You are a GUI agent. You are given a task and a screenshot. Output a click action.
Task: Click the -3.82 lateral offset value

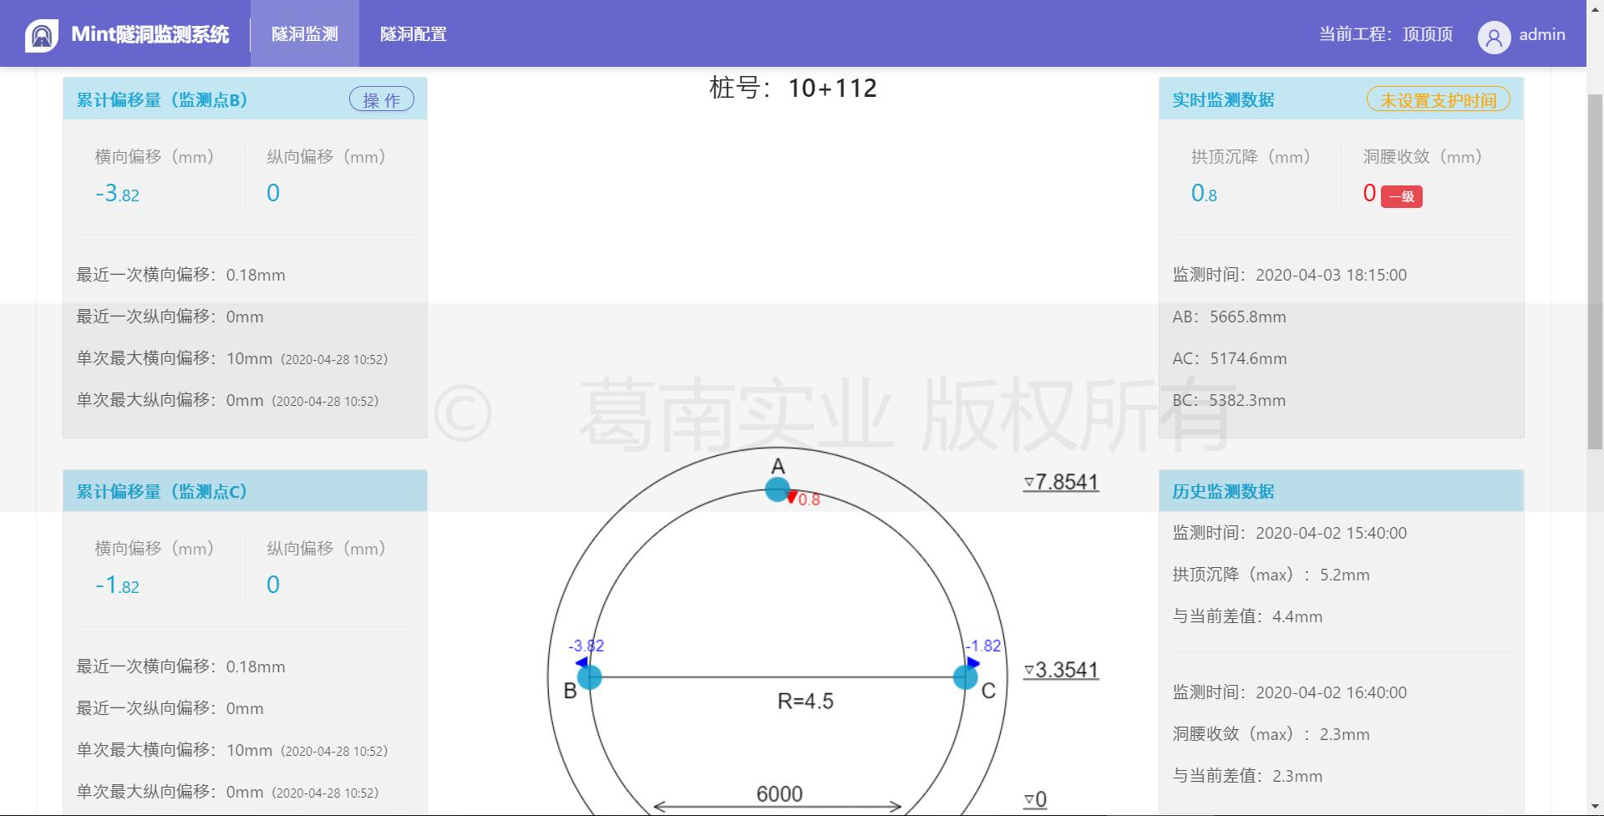point(117,194)
